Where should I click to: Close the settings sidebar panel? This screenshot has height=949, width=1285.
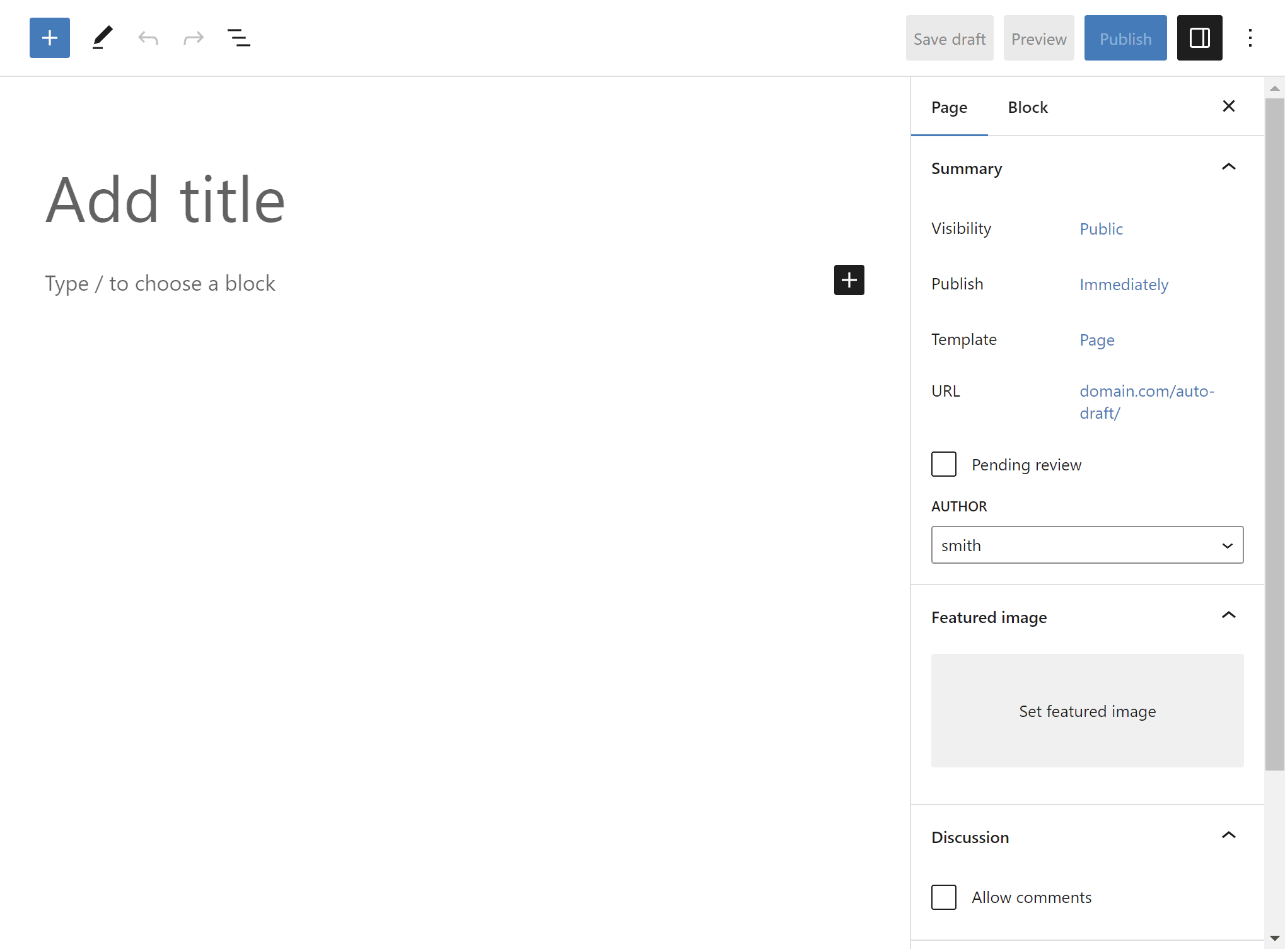[1228, 107]
